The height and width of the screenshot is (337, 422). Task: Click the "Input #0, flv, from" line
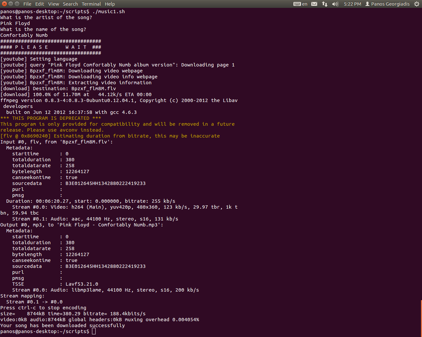(57, 142)
